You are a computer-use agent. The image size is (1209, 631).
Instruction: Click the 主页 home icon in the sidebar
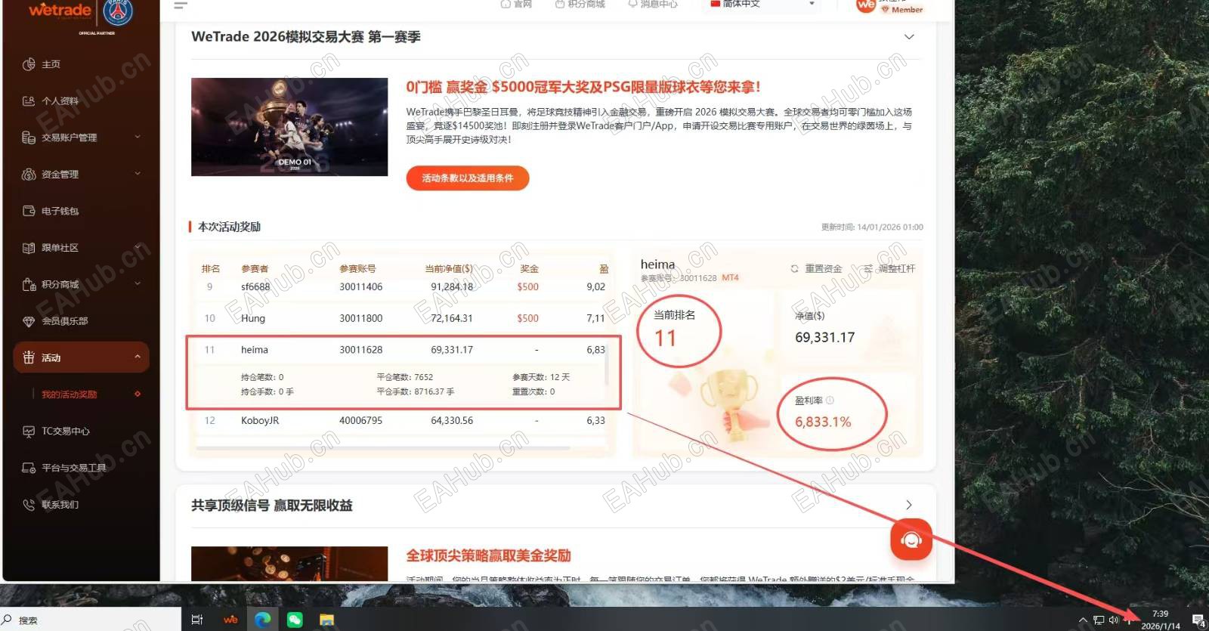click(29, 64)
